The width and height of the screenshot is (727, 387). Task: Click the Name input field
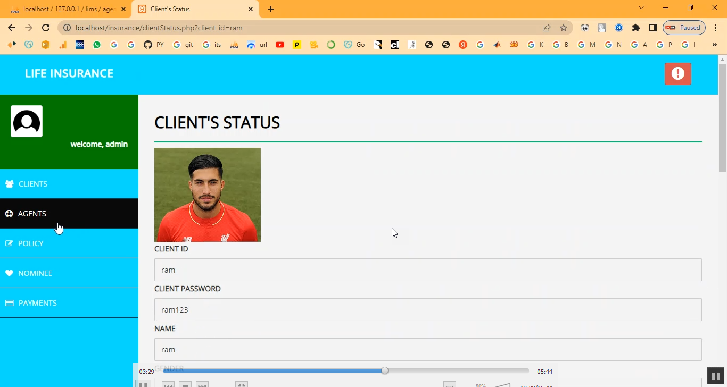[x=427, y=350]
